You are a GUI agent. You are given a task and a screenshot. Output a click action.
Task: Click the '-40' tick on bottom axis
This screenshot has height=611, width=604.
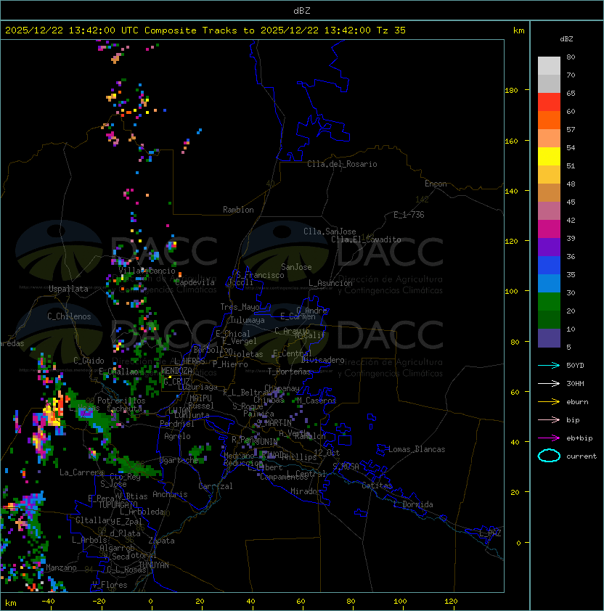48,602
